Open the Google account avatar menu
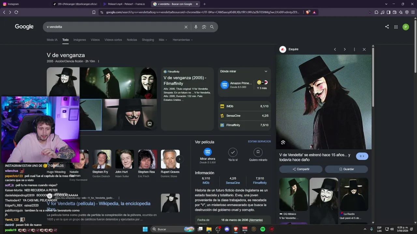The image size is (417, 234). (x=406, y=27)
